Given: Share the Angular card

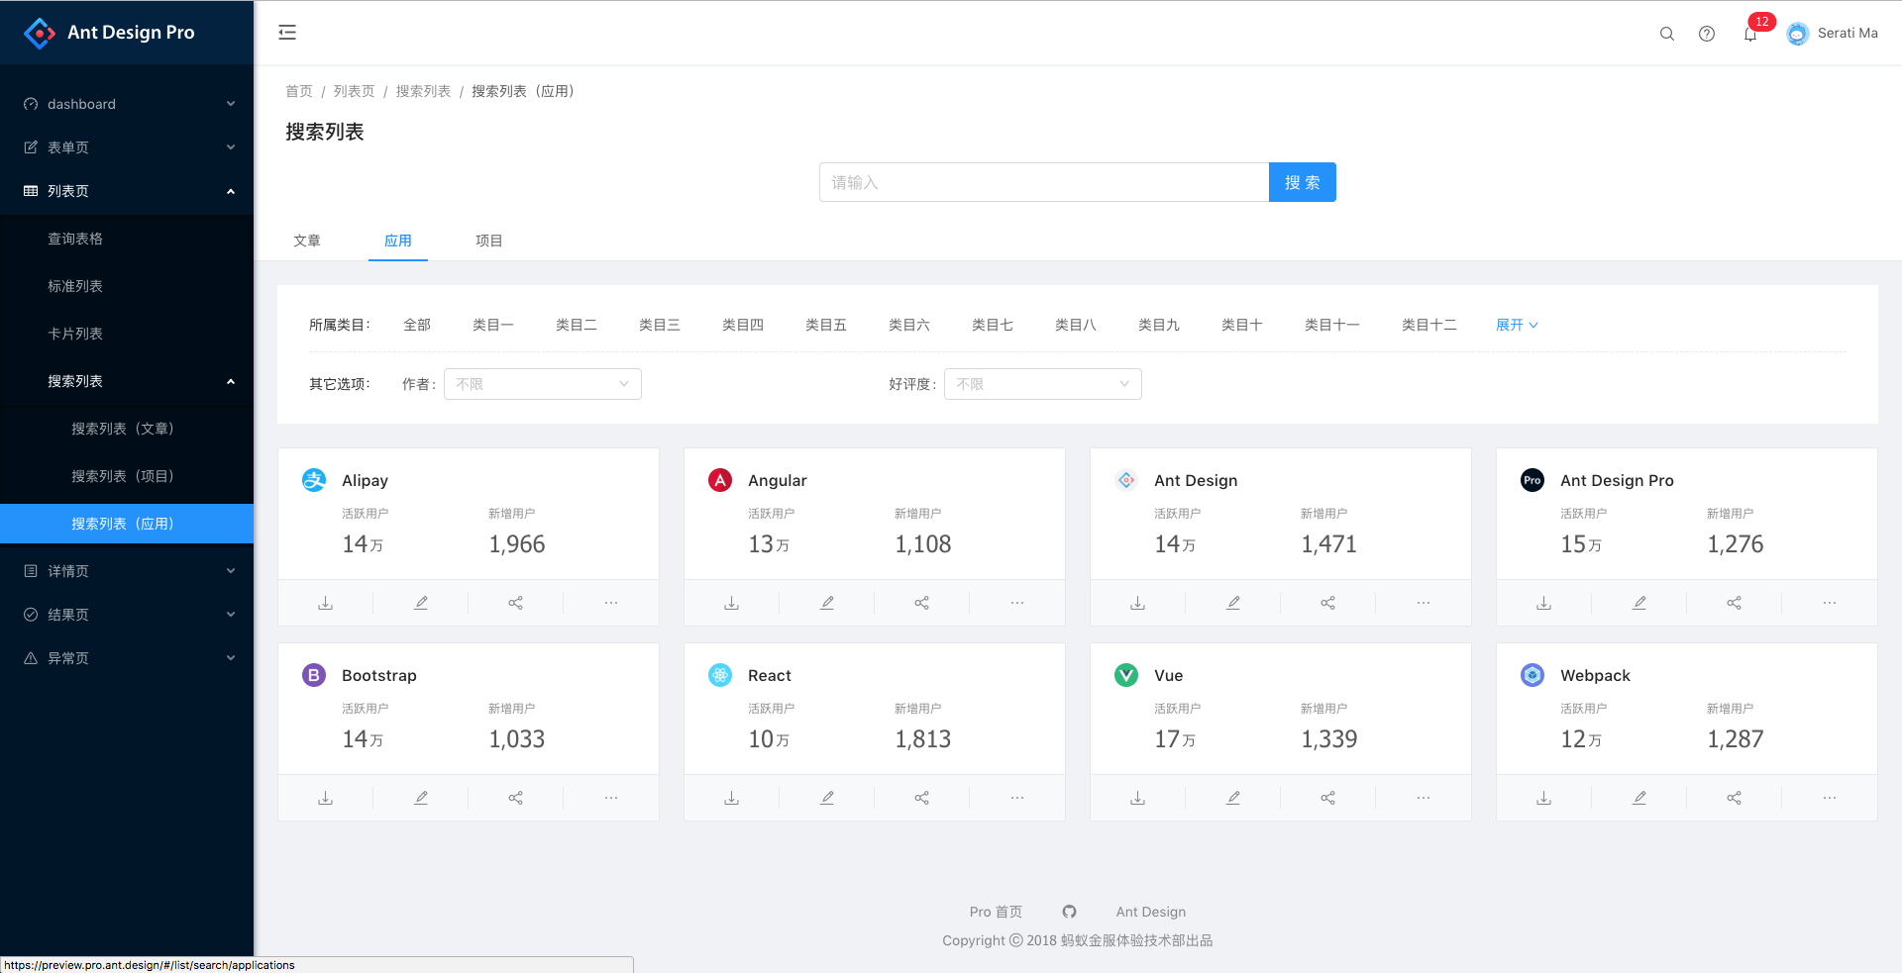Looking at the screenshot, I should [x=922, y=603].
